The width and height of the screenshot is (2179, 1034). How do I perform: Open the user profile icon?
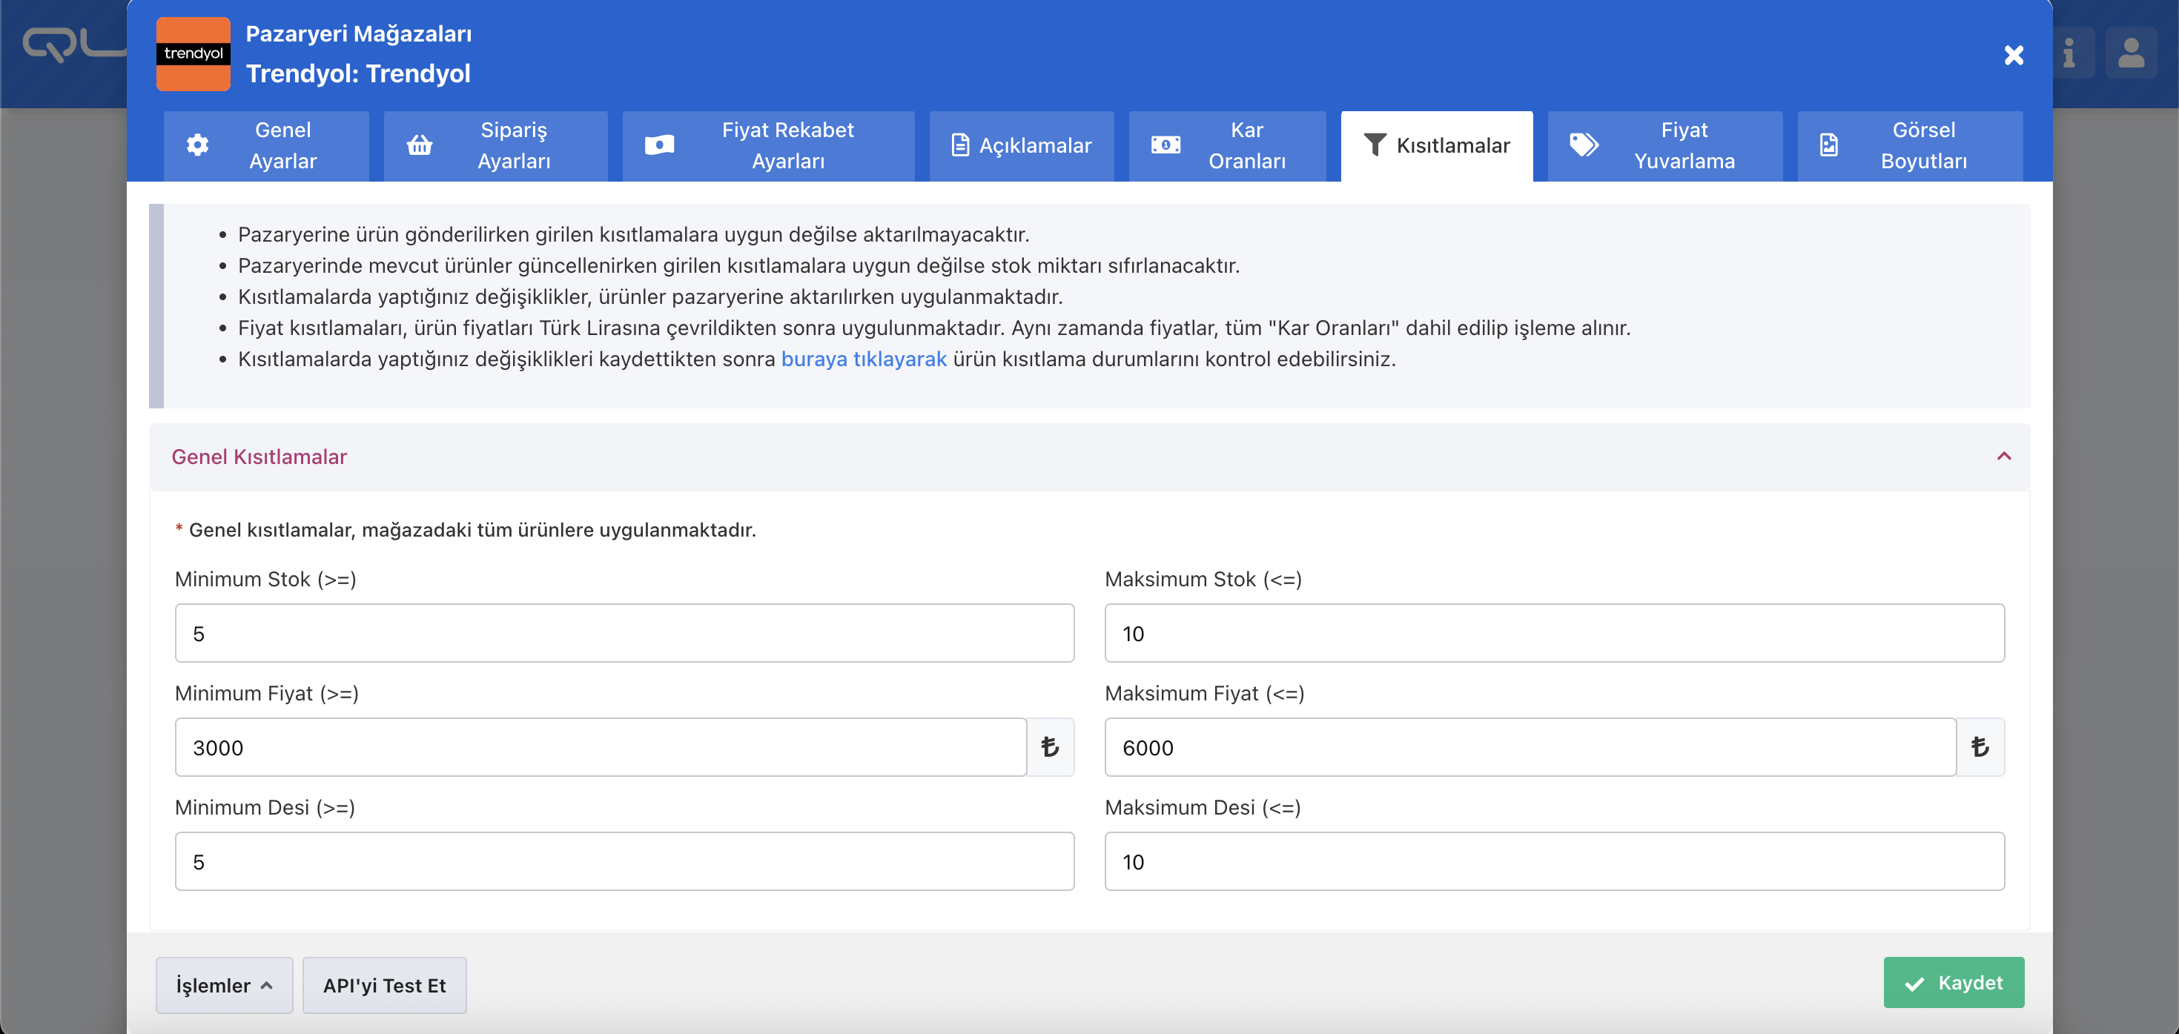(x=2130, y=53)
